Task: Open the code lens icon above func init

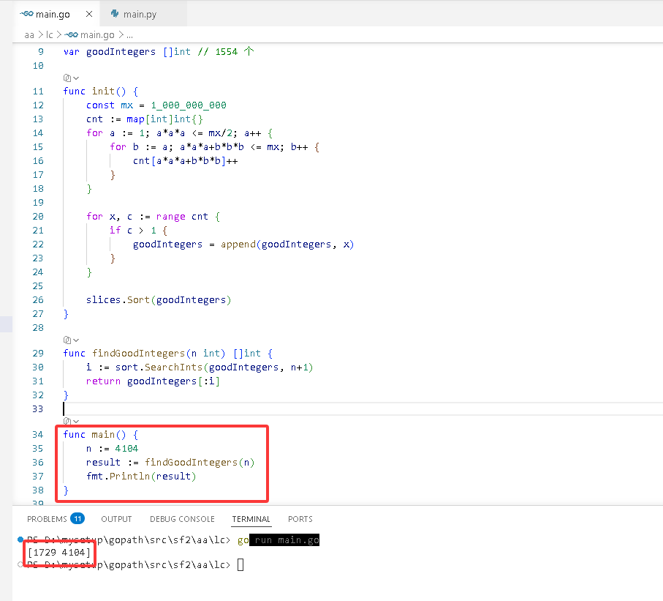Action: pos(67,78)
